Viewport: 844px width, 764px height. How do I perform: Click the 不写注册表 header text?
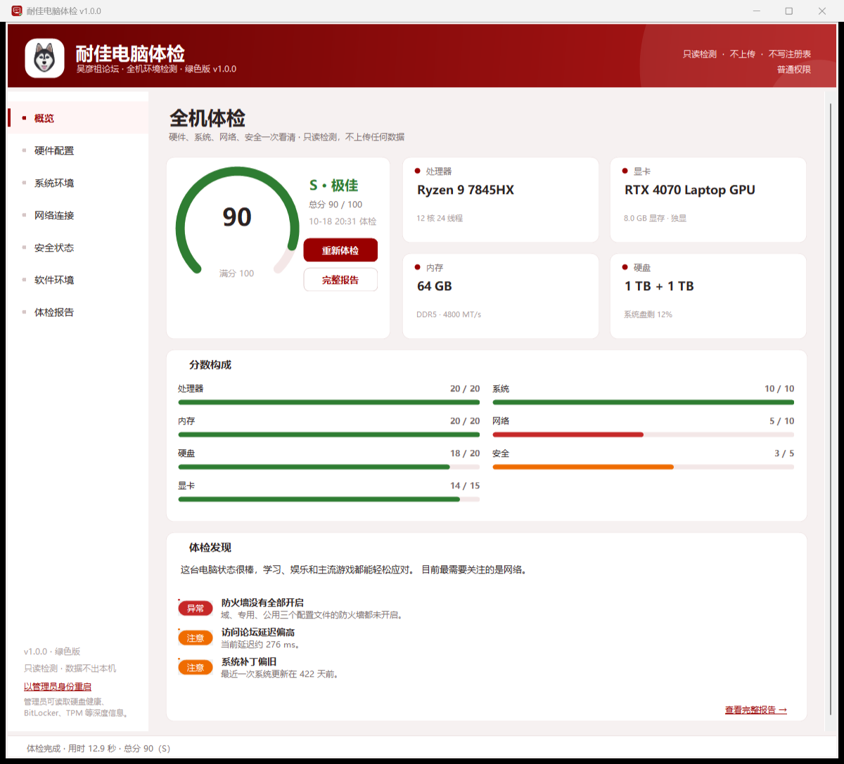coord(790,54)
